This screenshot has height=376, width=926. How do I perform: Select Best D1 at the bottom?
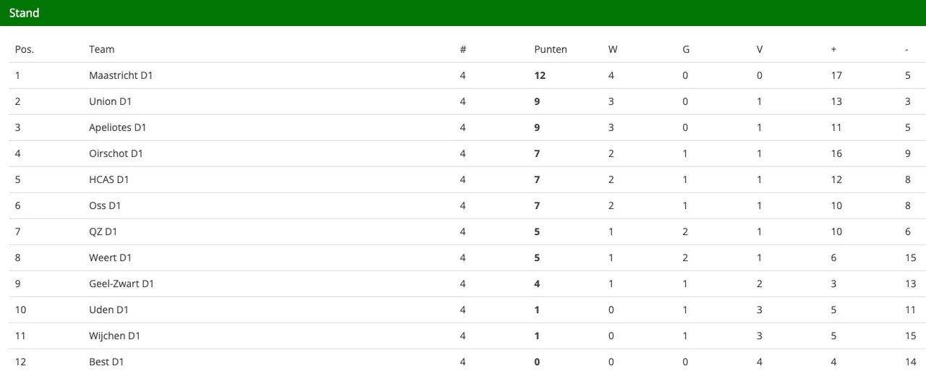point(107,362)
